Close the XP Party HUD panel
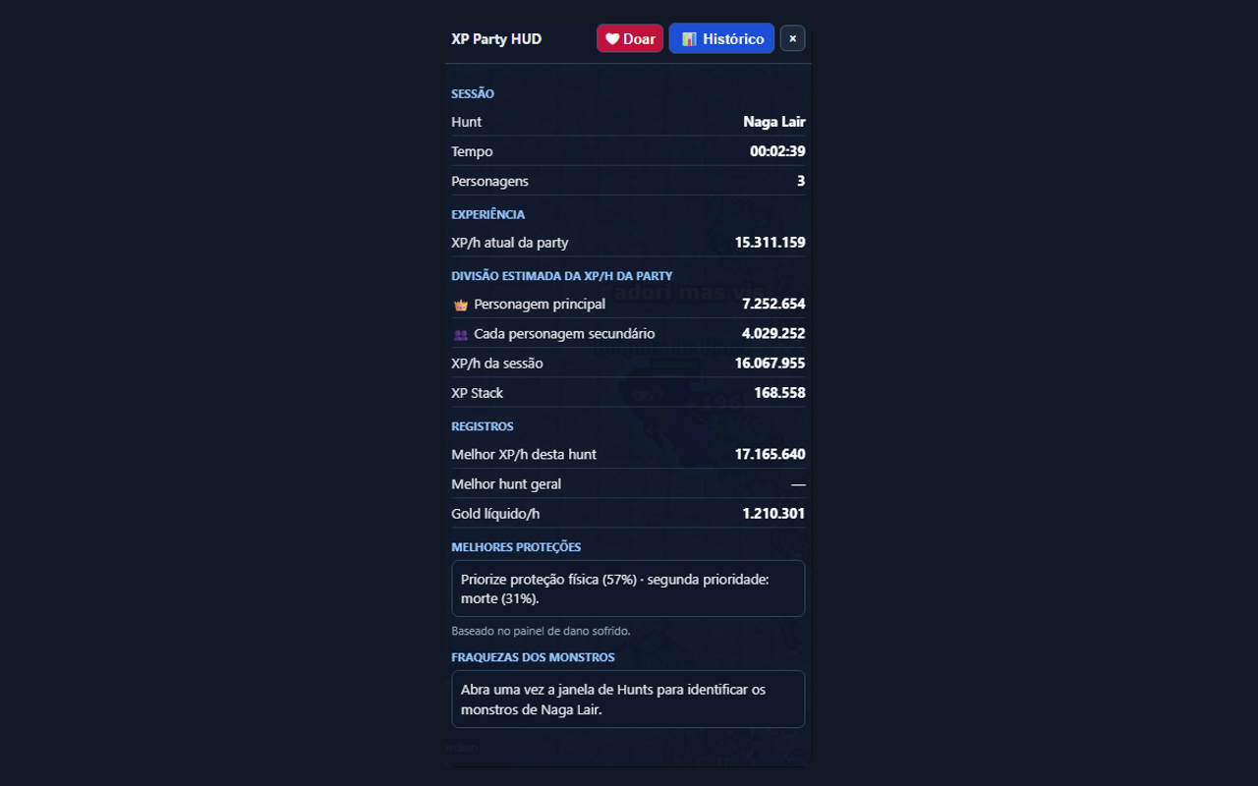The width and height of the screenshot is (1258, 786). coord(792,38)
